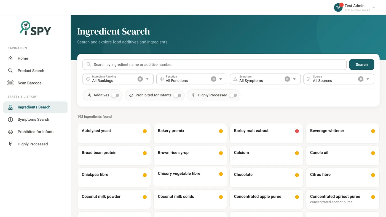Screen dimensions: 386x217
Task: Clear the Source filter selection
Action: (x=361, y=79)
